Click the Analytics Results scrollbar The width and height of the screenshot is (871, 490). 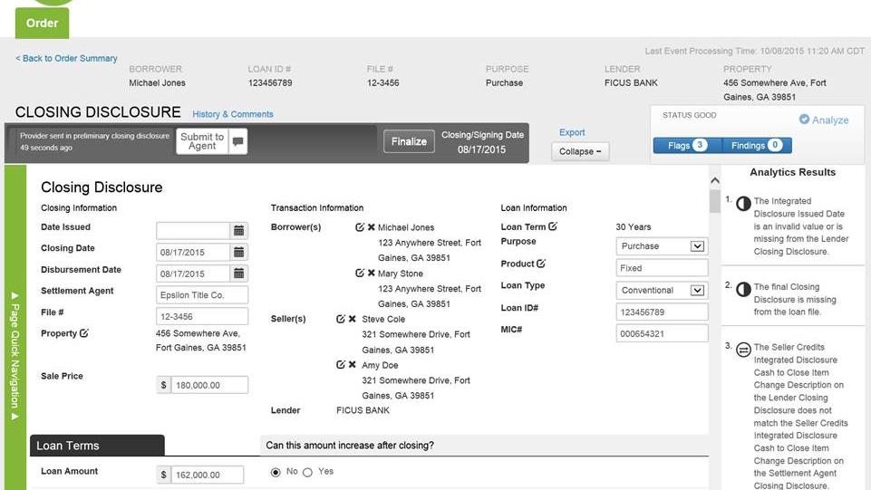tap(715, 201)
